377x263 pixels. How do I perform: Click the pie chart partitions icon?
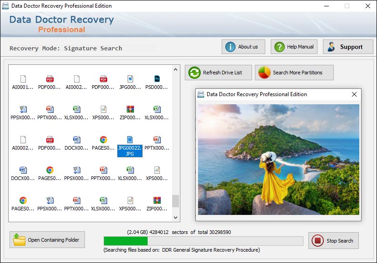tap(264, 73)
